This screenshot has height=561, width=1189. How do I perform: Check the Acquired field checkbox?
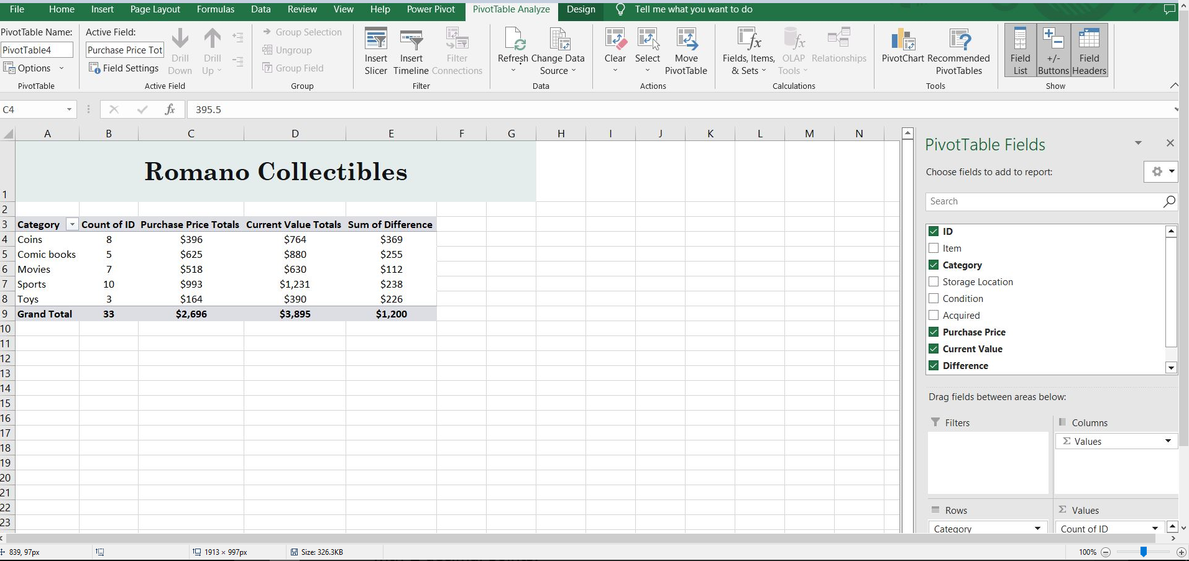coord(934,315)
